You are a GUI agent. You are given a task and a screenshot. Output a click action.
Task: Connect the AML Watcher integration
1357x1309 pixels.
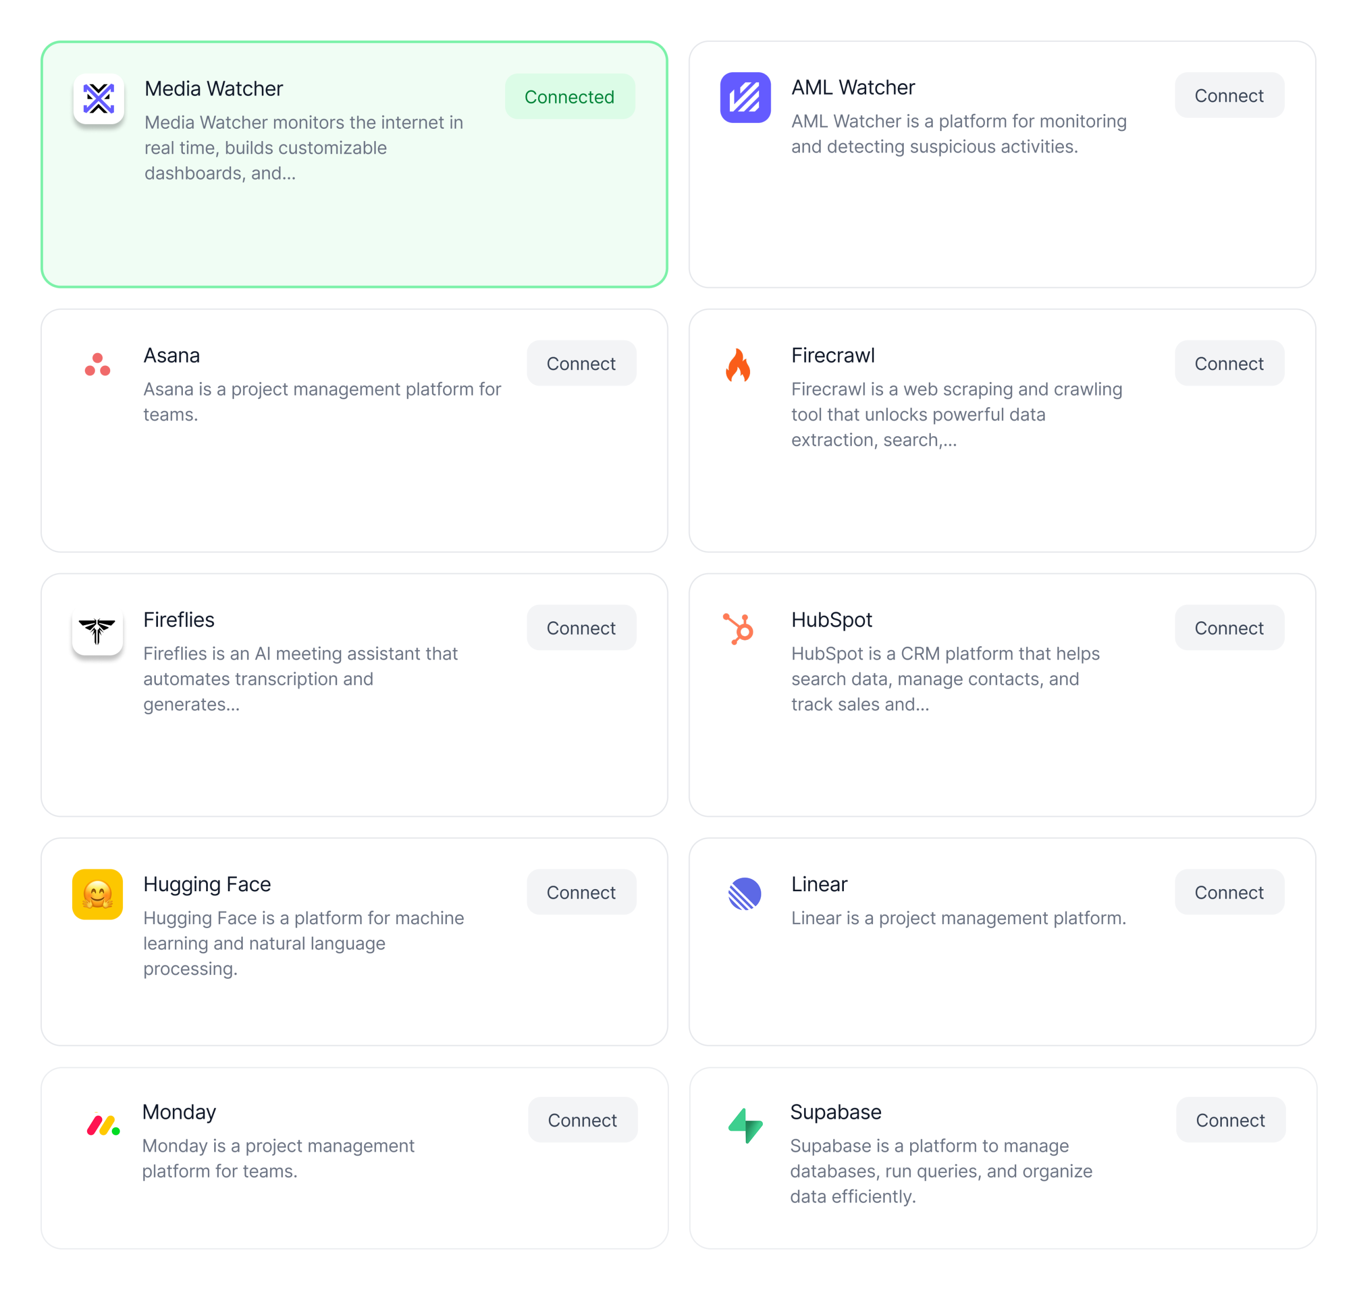click(1229, 95)
